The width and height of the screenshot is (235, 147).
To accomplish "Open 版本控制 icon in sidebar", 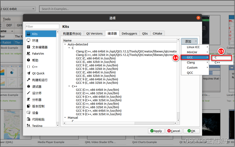I will click(28, 106).
